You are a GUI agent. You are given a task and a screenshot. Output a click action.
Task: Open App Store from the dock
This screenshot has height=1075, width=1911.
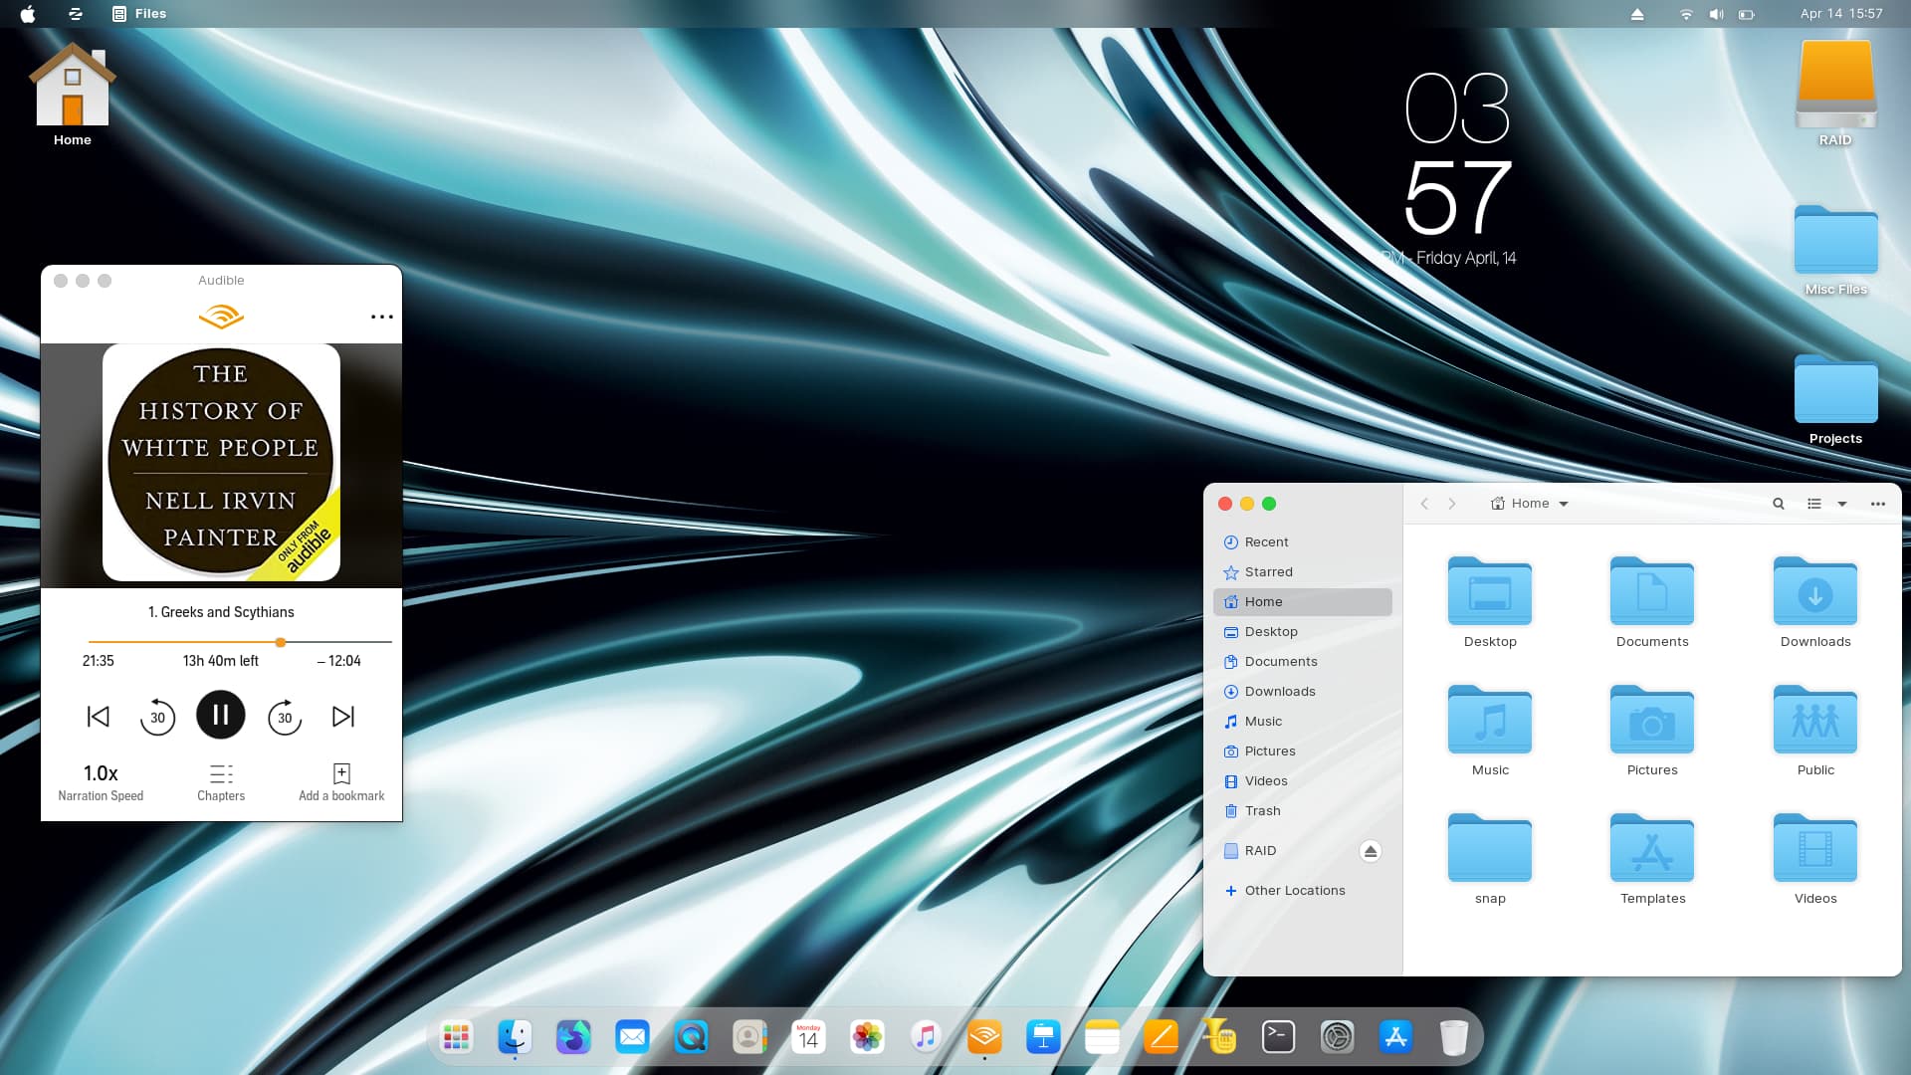pyautogui.click(x=1395, y=1037)
